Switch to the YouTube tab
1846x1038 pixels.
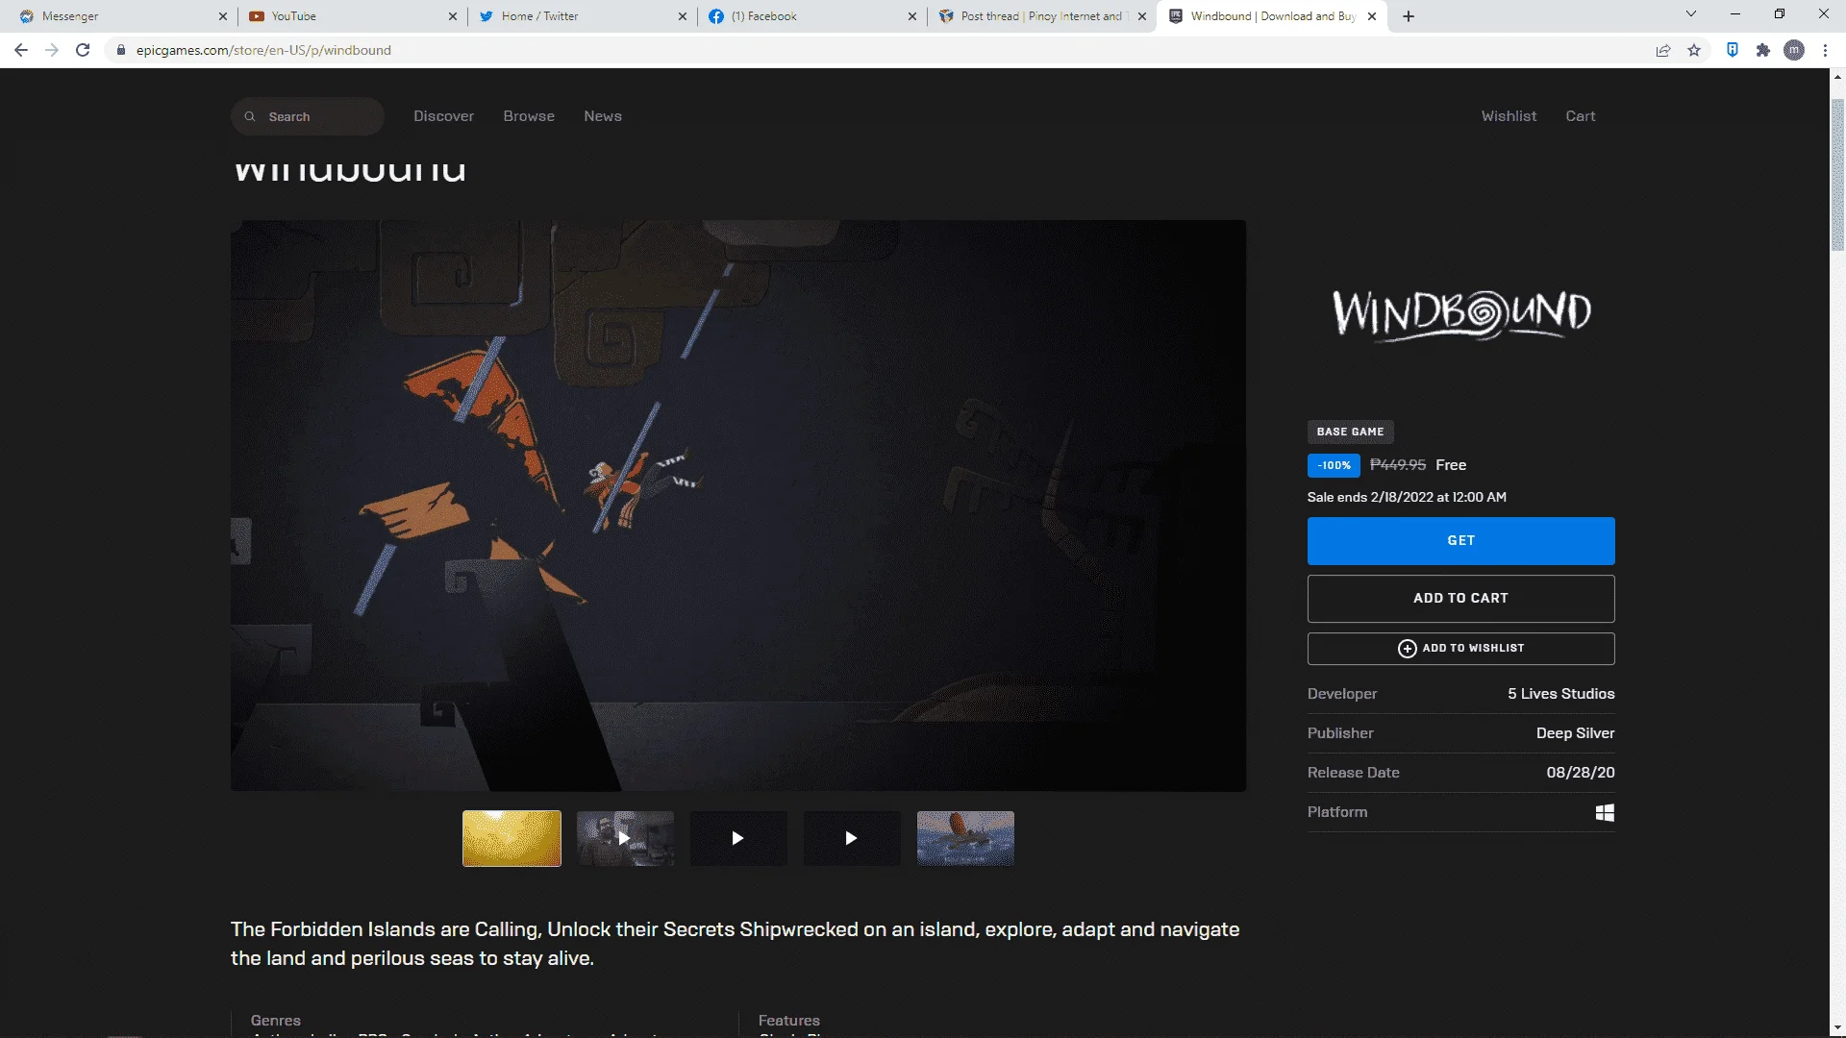[351, 16]
